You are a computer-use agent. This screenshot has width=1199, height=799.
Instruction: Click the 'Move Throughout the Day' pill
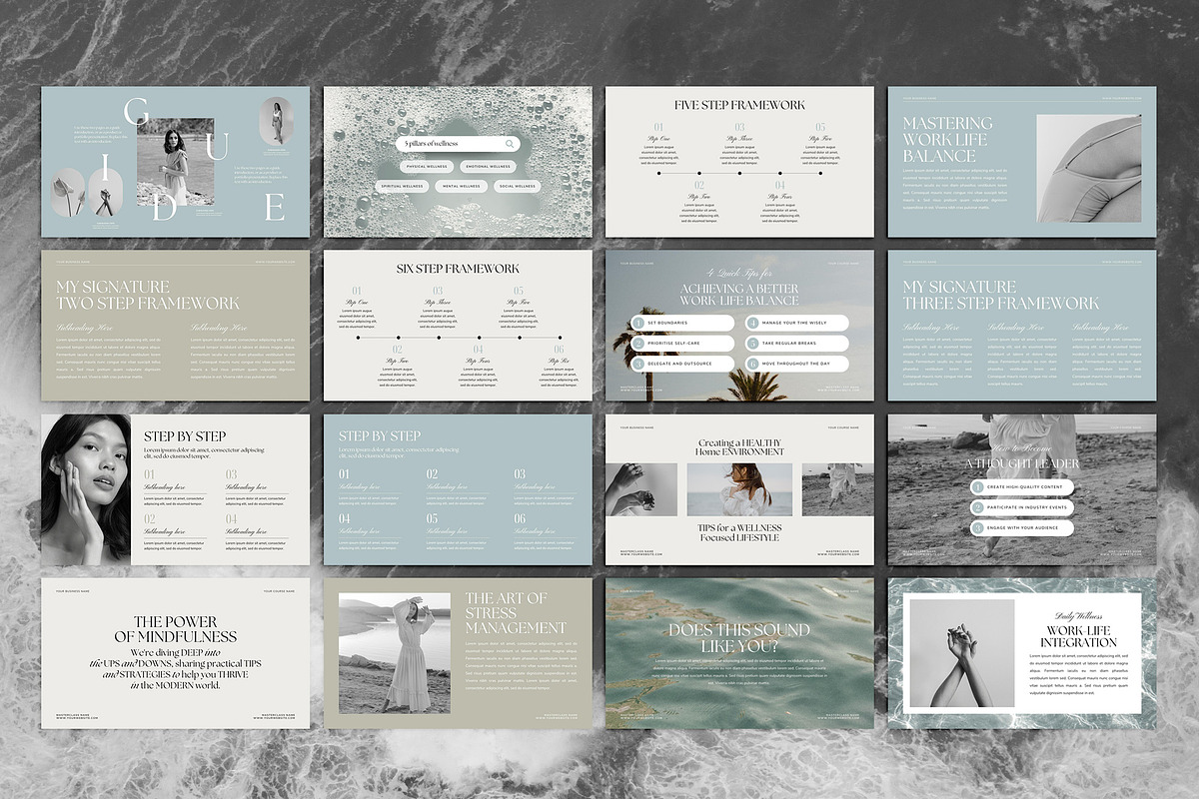(796, 364)
